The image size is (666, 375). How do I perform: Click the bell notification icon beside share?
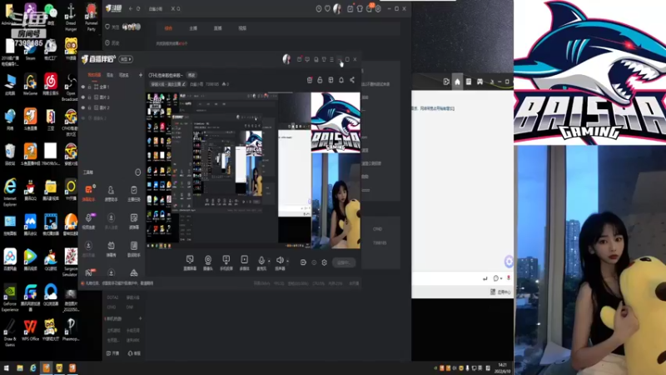point(341,80)
